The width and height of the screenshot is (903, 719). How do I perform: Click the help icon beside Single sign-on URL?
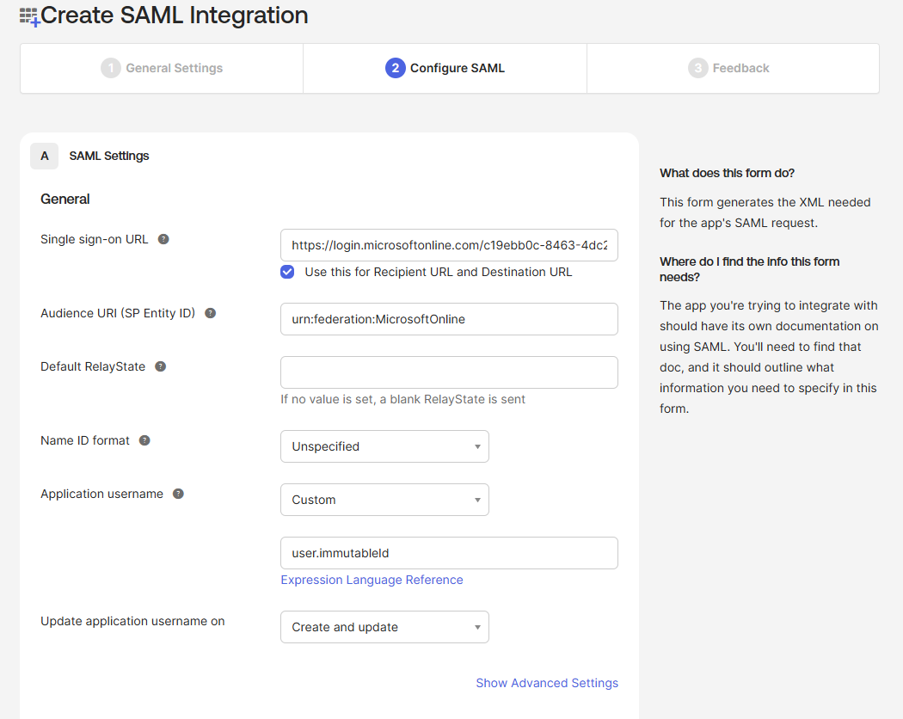[x=163, y=239]
